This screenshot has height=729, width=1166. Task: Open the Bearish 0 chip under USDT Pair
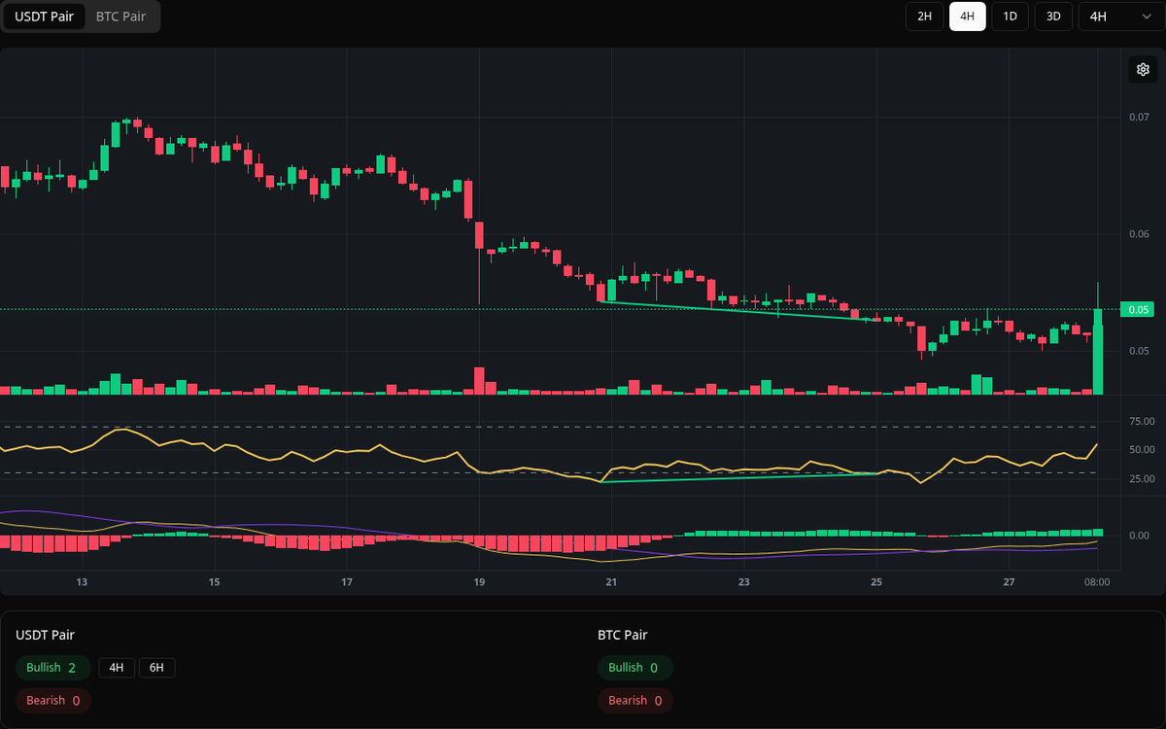pyautogui.click(x=52, y=700)
